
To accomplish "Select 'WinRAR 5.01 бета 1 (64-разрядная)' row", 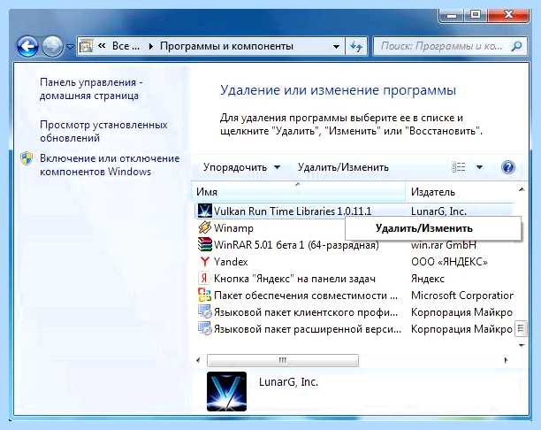I will tap(296, 245).
